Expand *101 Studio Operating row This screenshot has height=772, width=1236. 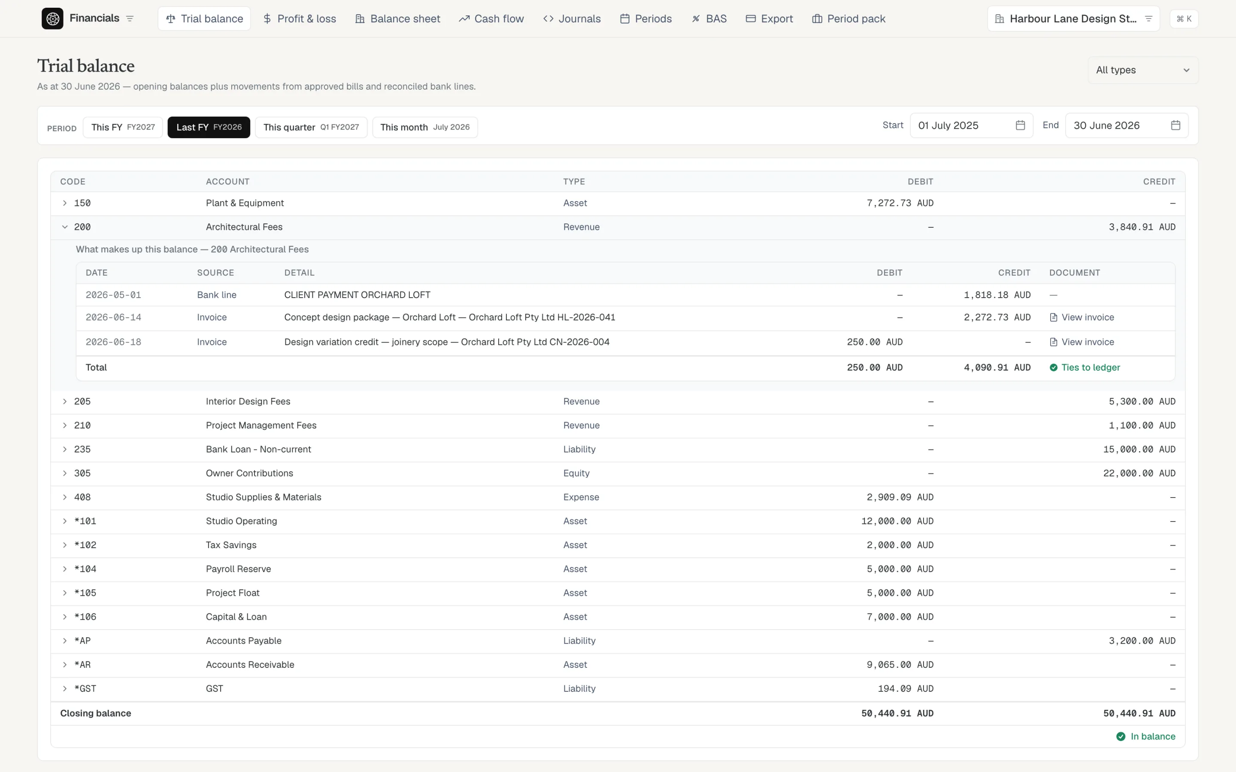pyautogui.click(x=65, y=521)
